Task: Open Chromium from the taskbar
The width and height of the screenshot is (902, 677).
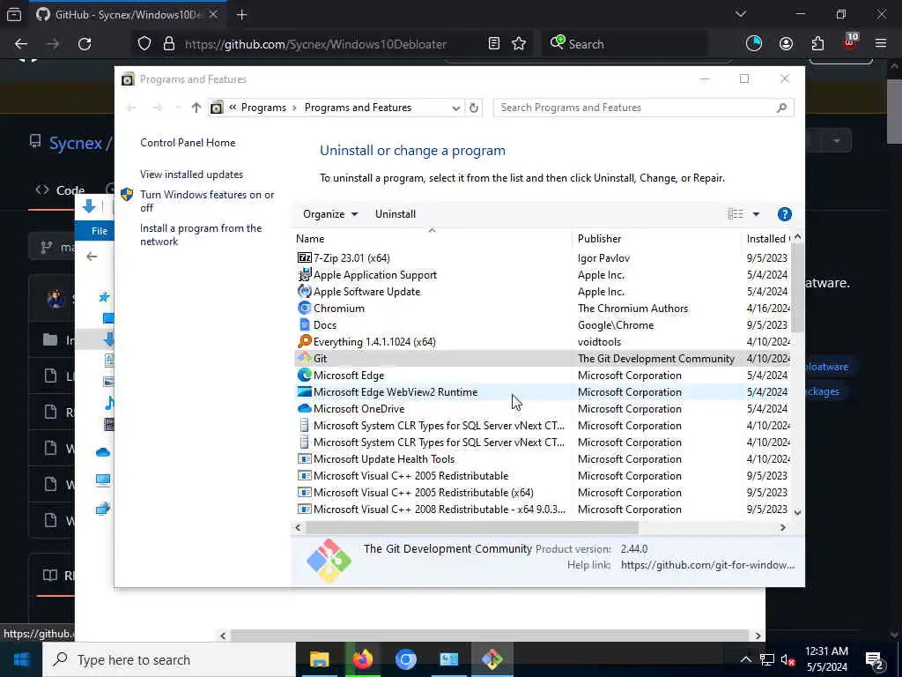Action: [405, 659]
